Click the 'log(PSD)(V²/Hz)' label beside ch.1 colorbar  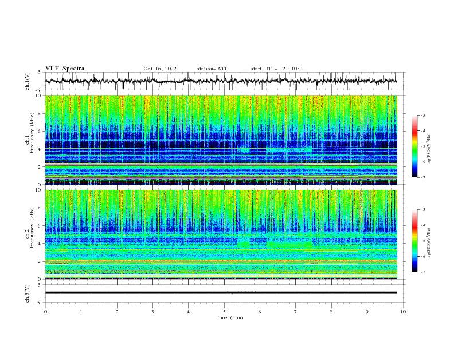coord(429,149)
